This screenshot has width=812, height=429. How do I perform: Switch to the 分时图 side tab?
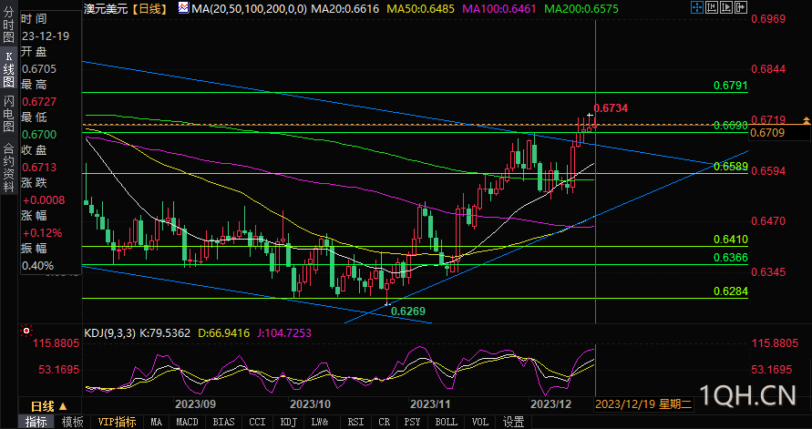point(9,26)
